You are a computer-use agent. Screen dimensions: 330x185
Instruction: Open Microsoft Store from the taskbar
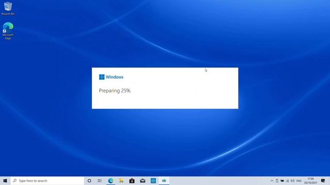coord(132,180)
